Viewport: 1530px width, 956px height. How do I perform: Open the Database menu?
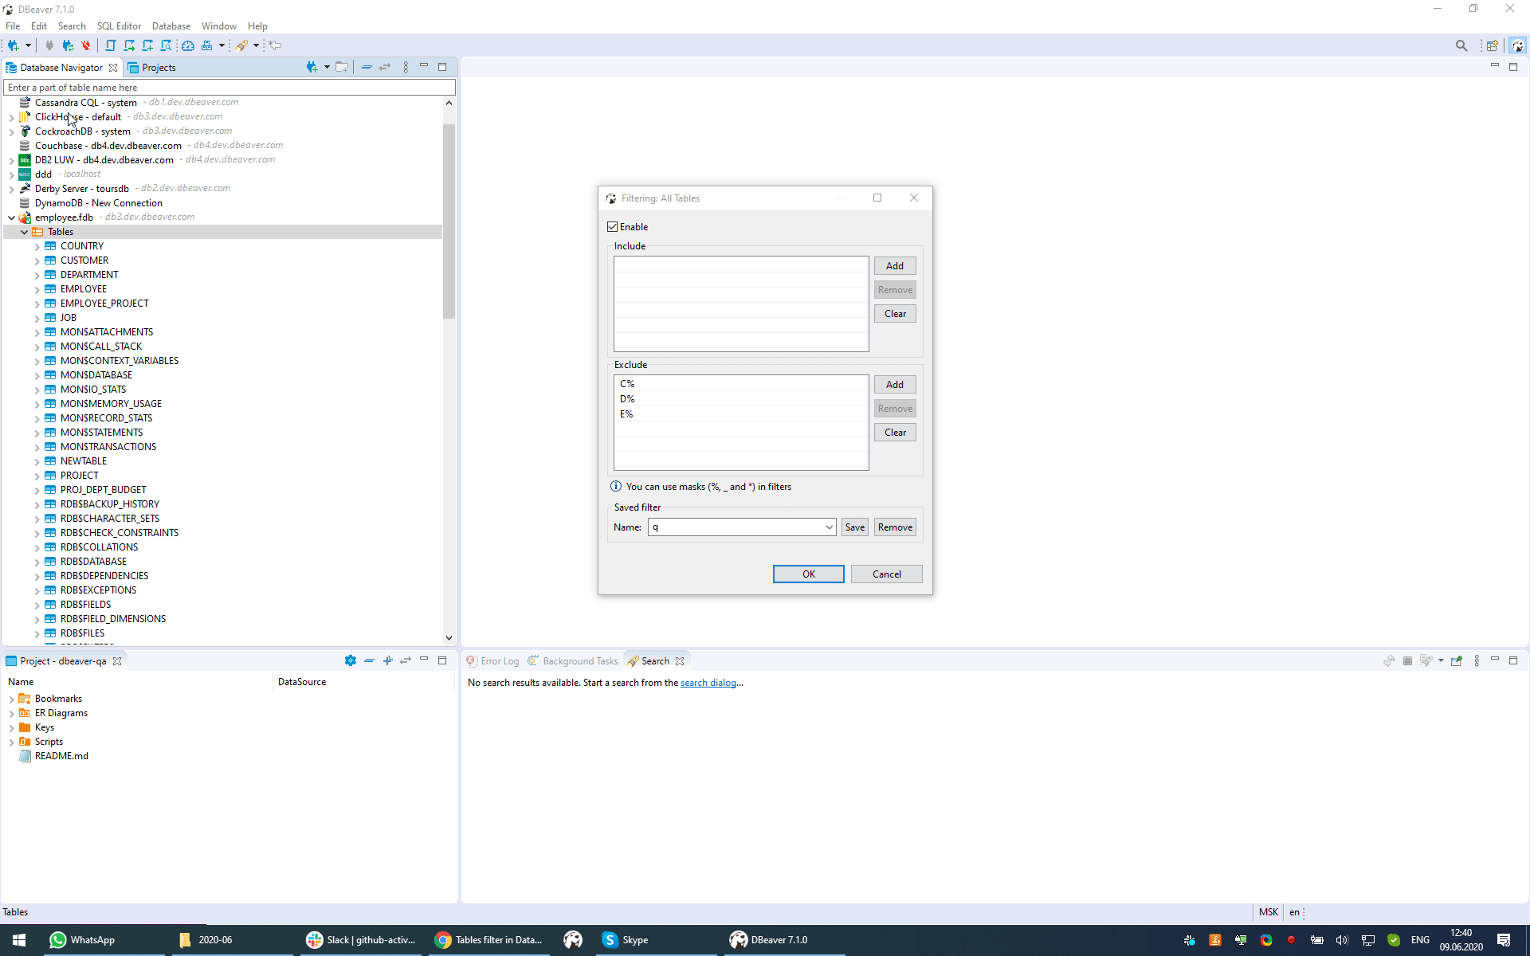(171, 25)
